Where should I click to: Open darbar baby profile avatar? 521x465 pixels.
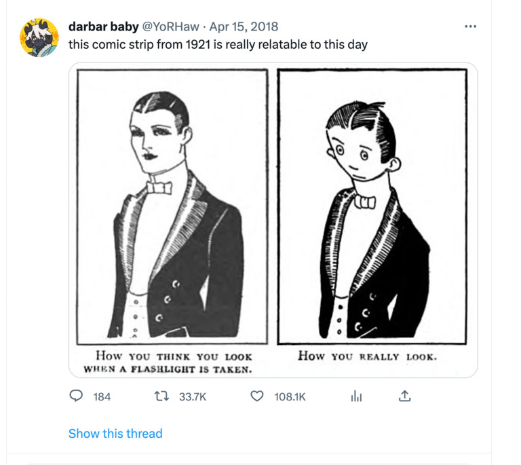[39, 37]
